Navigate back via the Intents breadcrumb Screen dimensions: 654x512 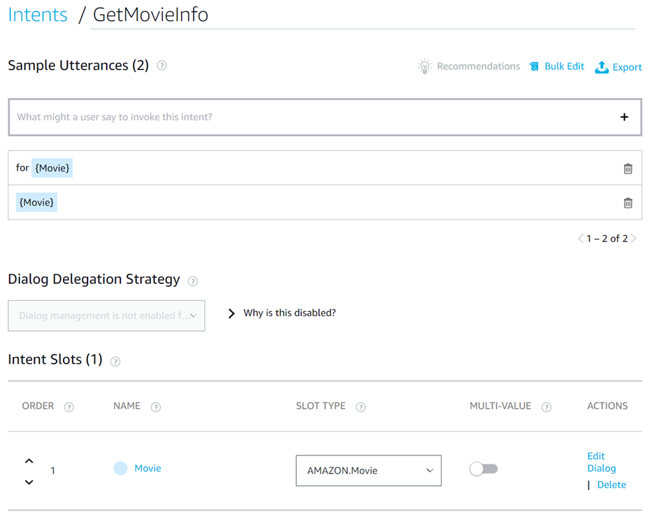38,14
